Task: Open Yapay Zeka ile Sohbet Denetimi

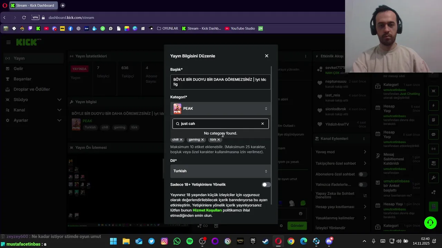Action: pos(341,195)
